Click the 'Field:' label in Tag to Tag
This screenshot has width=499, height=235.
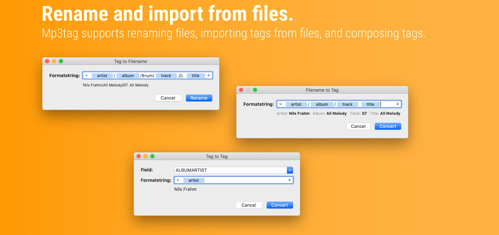click(x=147, y=170)
